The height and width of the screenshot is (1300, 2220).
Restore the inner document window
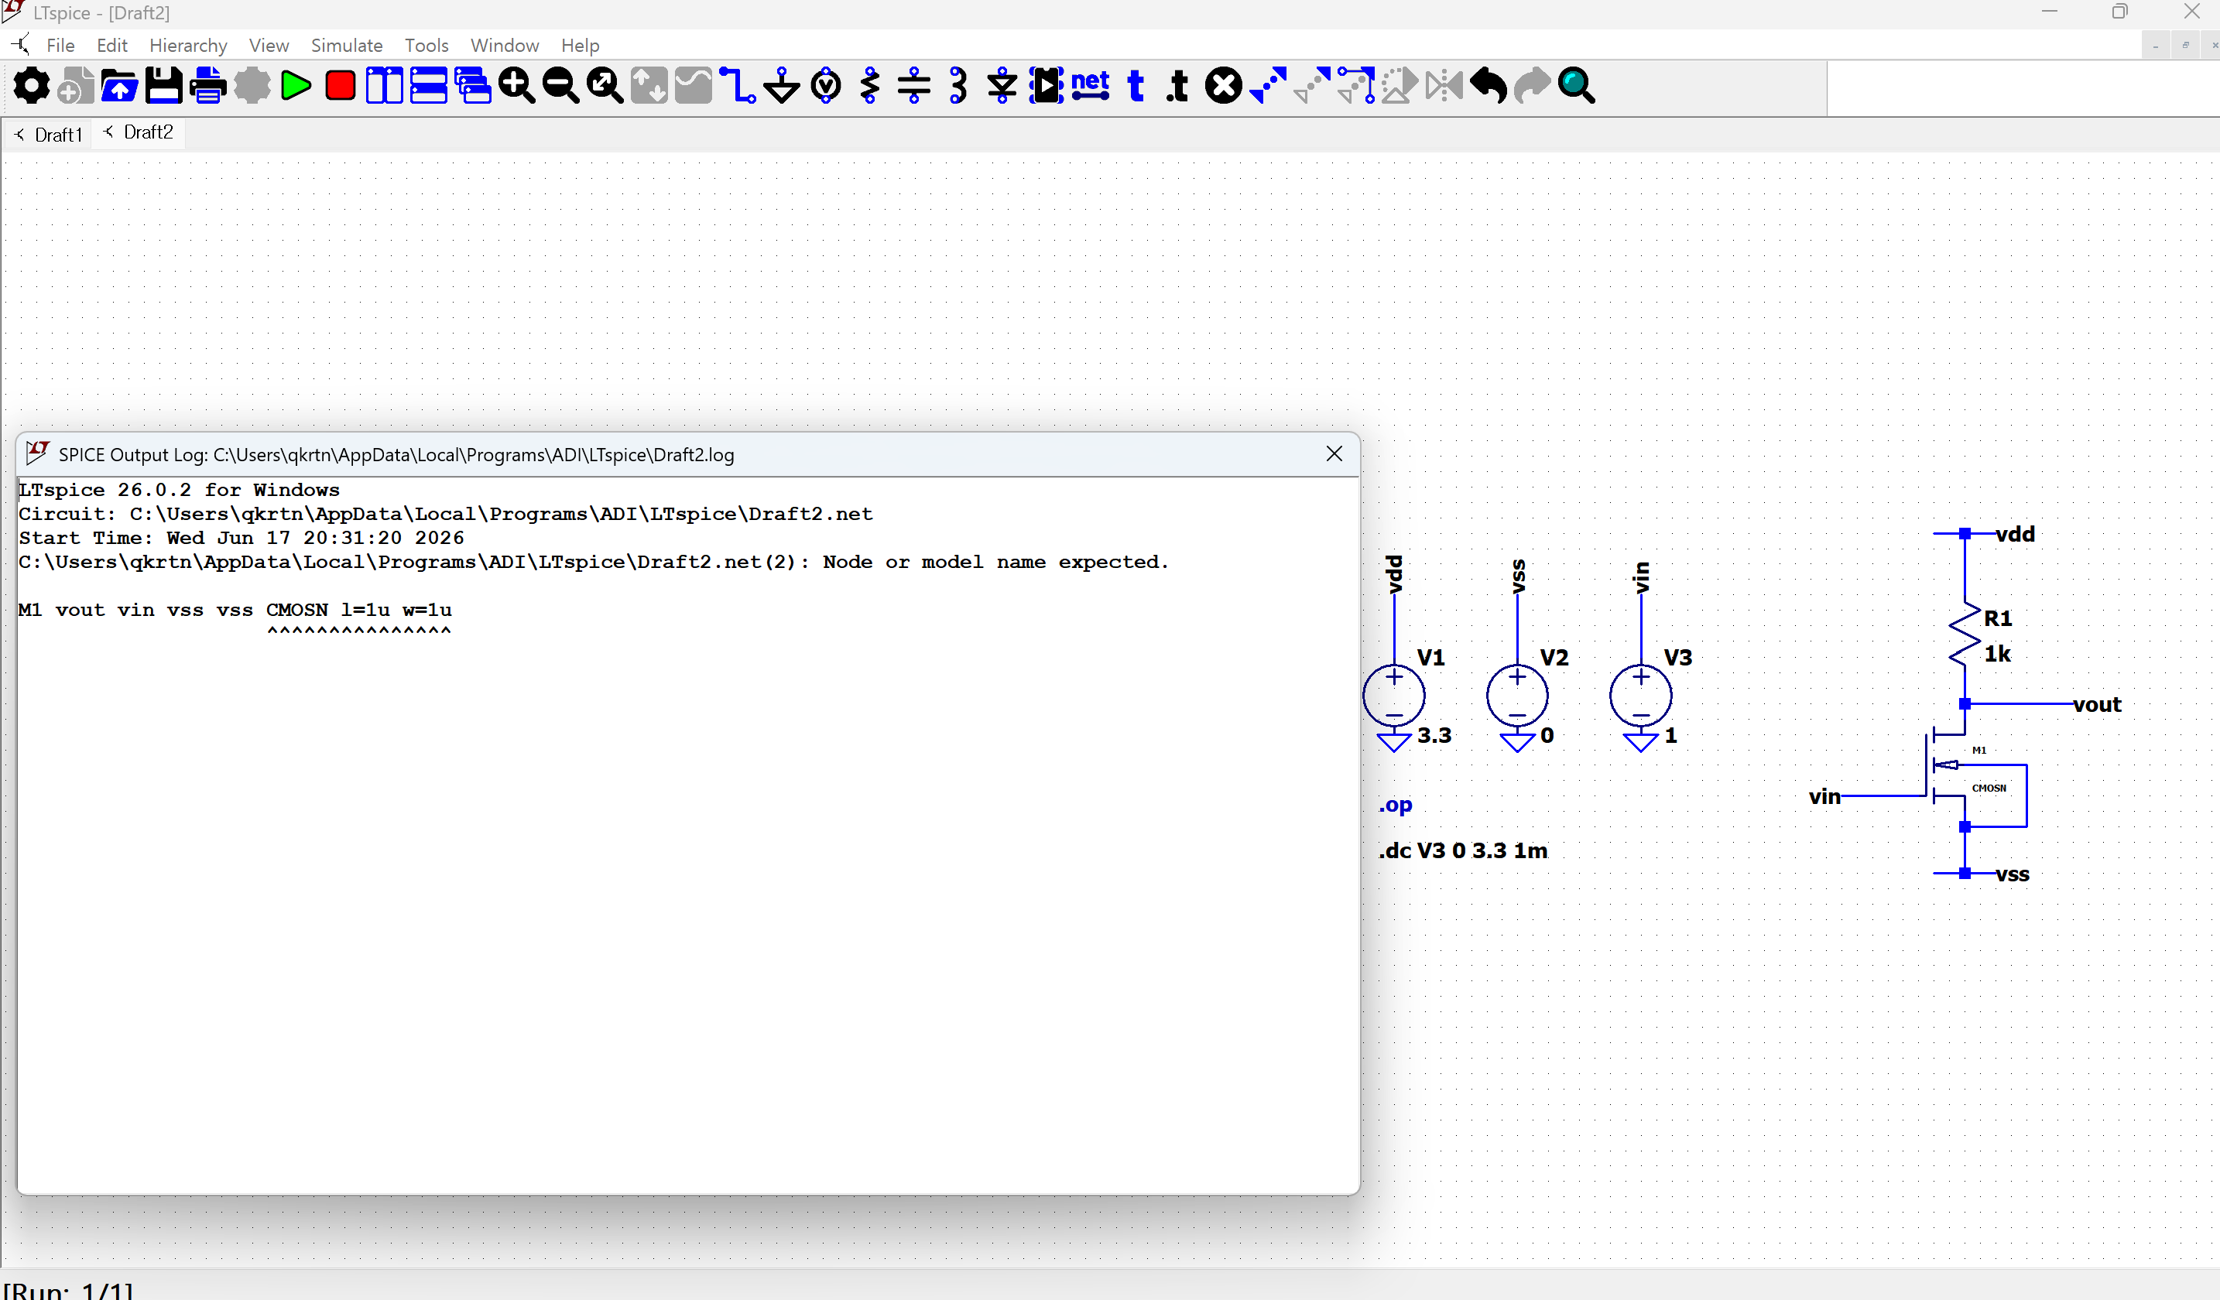coord(2184,45)
